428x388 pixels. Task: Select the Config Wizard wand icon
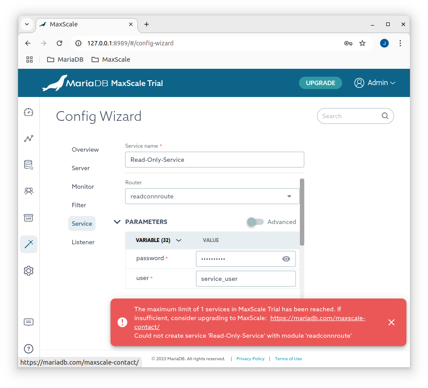[x=28, y=244]
